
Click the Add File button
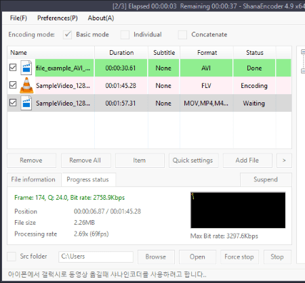[x=247, y=160]
